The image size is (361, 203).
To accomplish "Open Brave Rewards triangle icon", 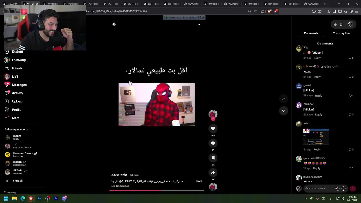I will coord(276,11).
